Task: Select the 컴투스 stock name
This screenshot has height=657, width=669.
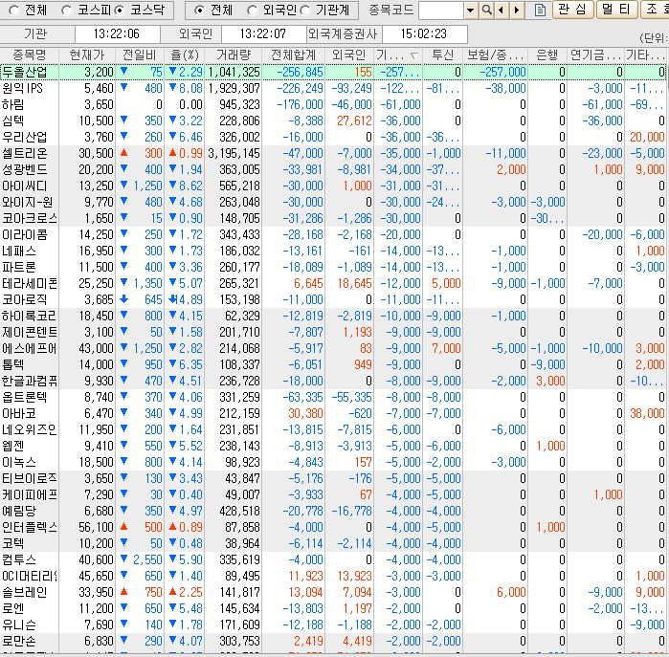Action: coord(19,559)
